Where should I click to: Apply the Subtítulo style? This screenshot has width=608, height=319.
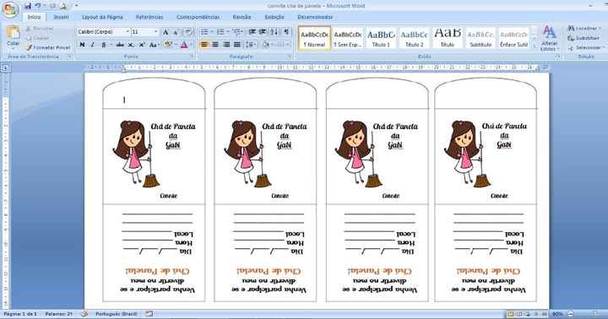pos(480,38)
